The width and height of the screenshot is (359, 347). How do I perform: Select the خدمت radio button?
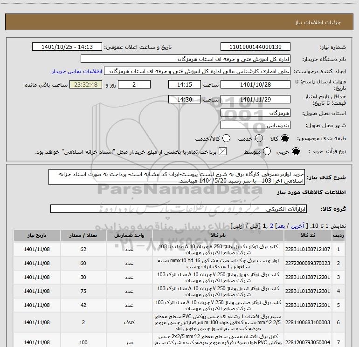coord(259,138)
